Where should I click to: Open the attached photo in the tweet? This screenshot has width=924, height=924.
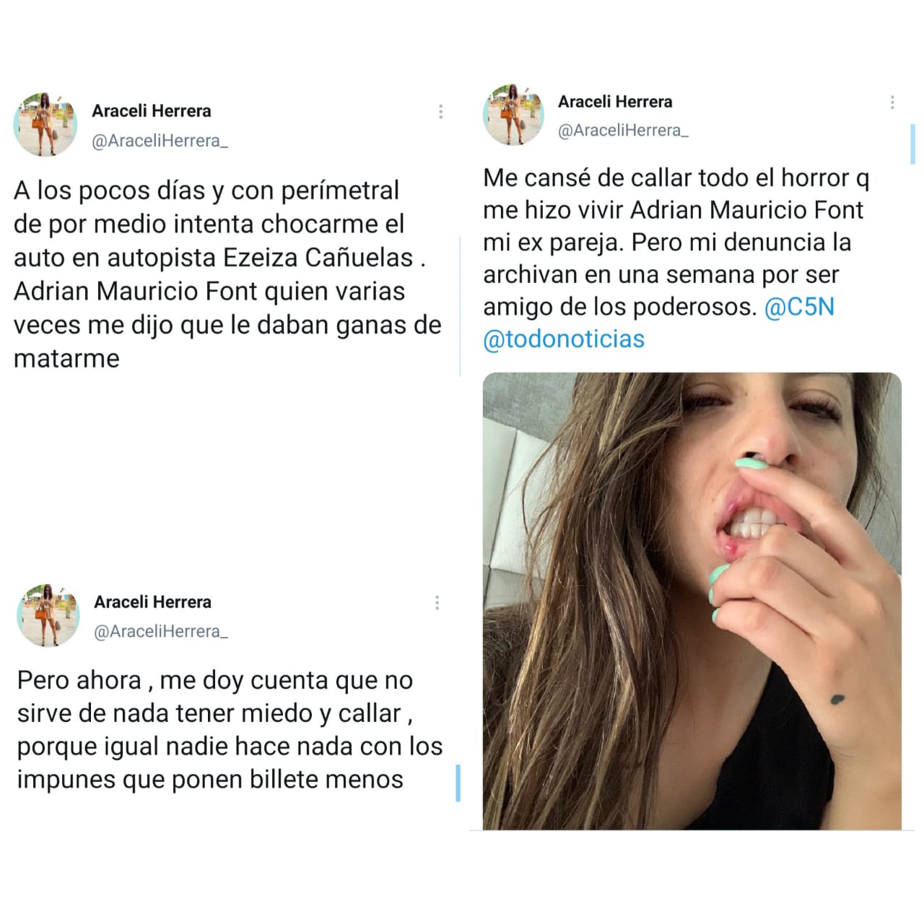coord(692,601)
